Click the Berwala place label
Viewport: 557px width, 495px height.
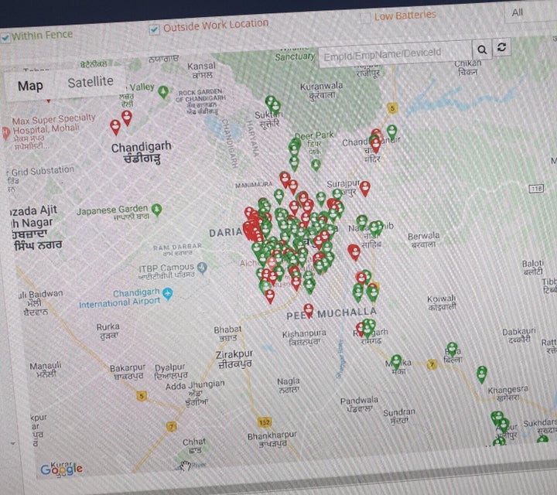[x=423, y=240]
